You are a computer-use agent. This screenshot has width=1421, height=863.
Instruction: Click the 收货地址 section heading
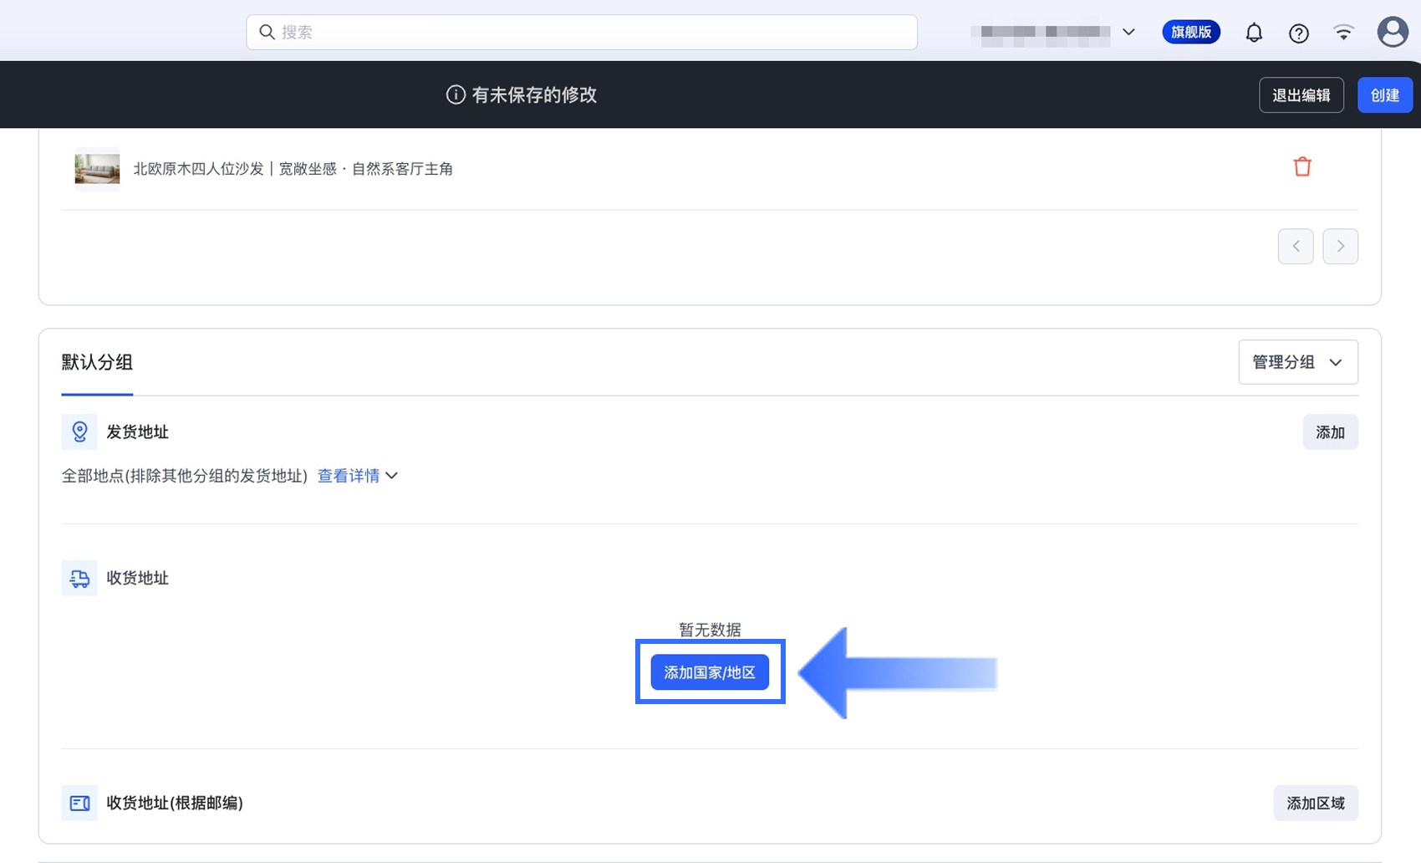137,578
